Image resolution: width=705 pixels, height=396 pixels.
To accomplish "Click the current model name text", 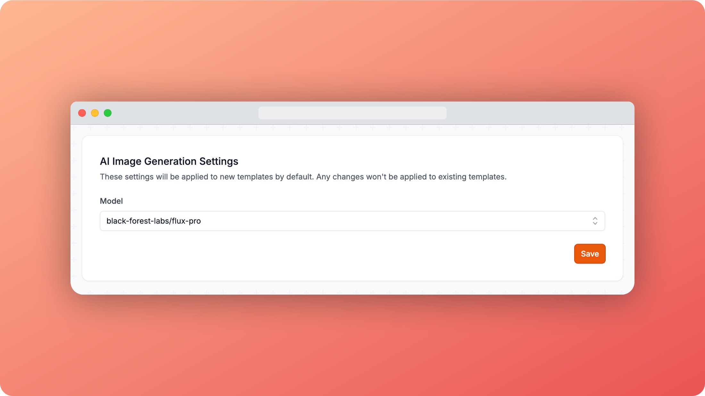I will tap(153, 221).
